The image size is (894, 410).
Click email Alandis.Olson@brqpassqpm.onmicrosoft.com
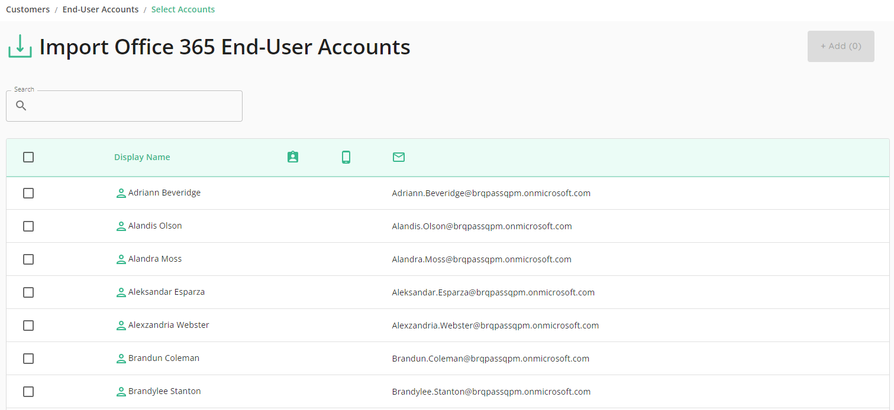(x=482, y=226)
